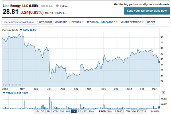Select the 5Y time range
The height and width of the screenshot is (114, 171).
[85, 111]
